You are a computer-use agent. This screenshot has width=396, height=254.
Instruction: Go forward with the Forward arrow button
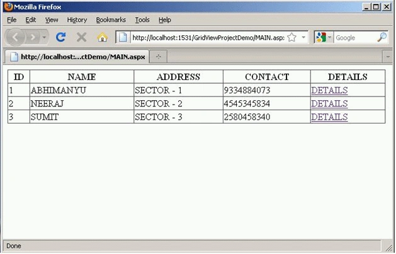(x=33, y=37)
